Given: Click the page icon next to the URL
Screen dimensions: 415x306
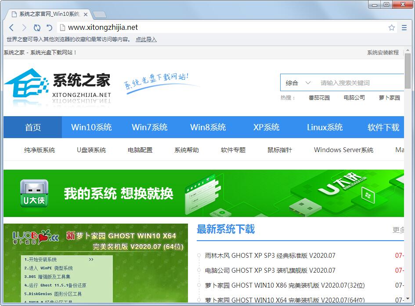Looking at the screenshot, I should point(62,28).
